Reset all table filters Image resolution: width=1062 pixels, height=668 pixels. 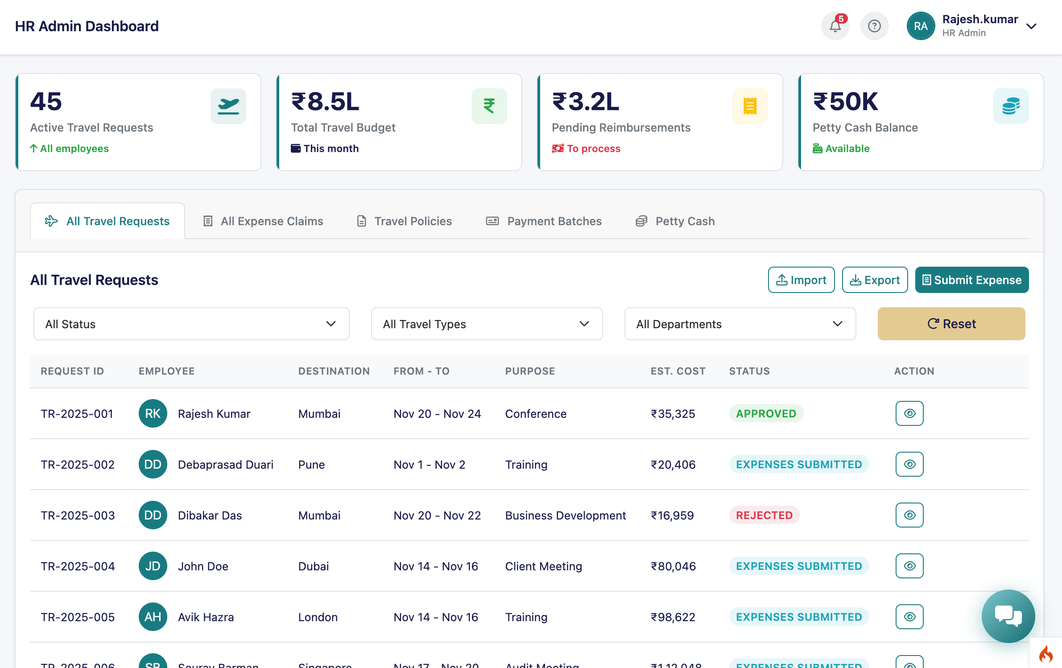[x=951, y=324]
